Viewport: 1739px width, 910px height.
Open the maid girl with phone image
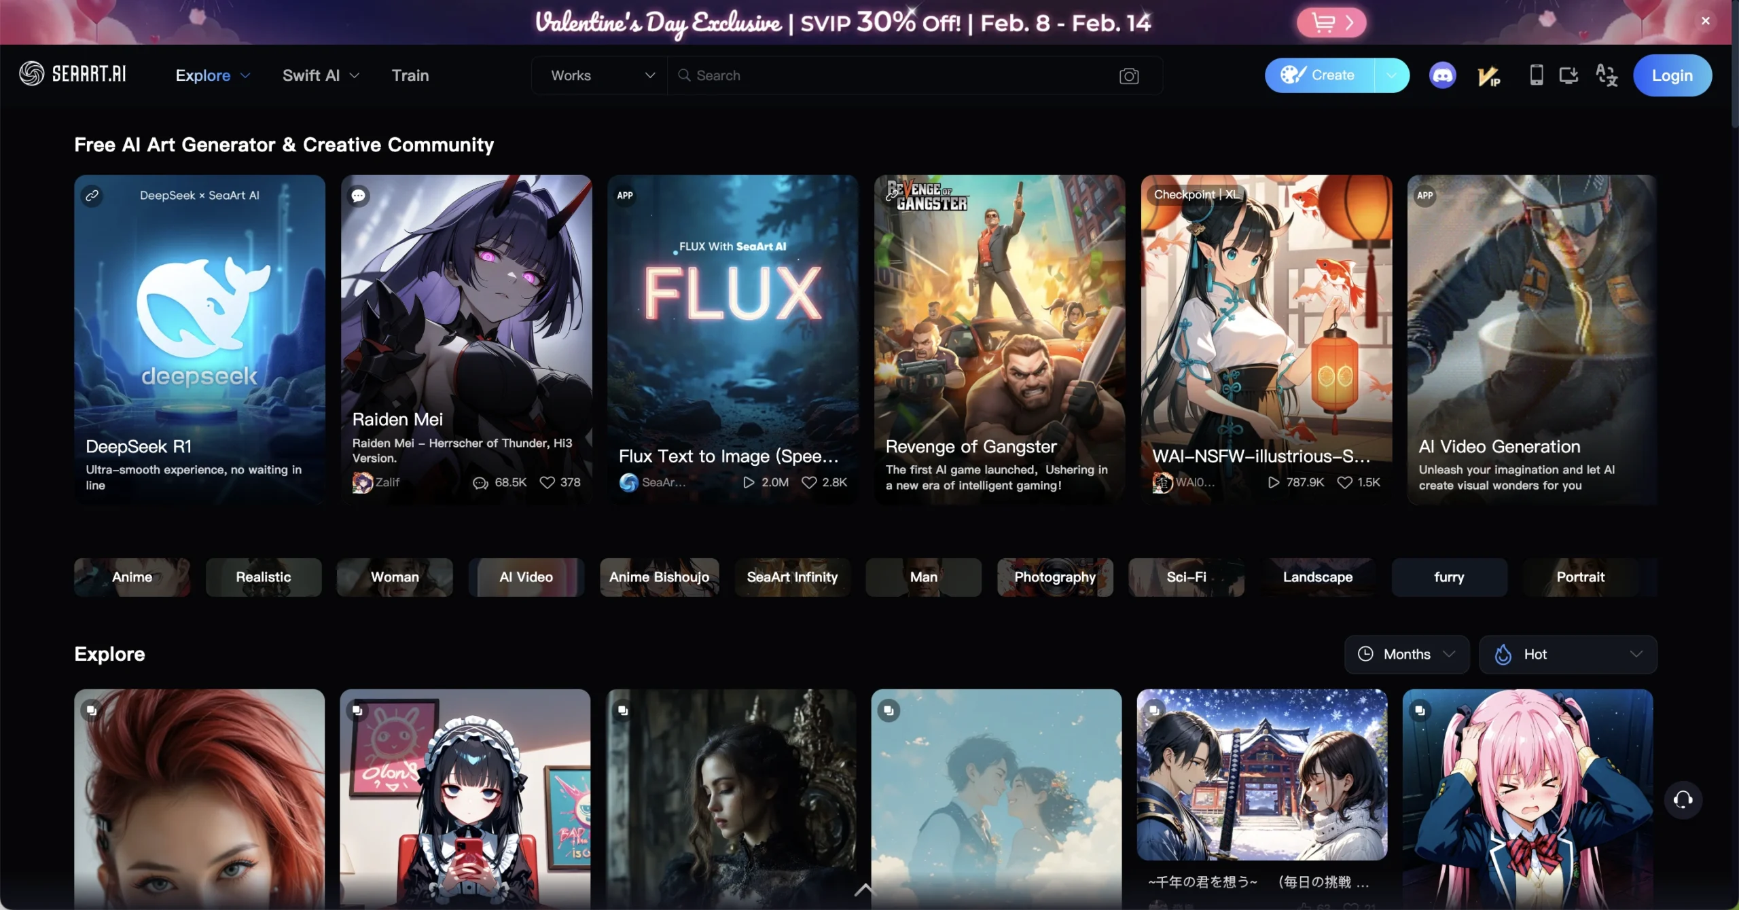(465, 799)
